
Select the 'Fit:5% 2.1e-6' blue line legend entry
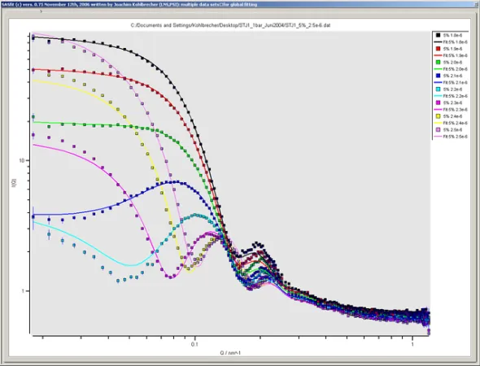451,82
